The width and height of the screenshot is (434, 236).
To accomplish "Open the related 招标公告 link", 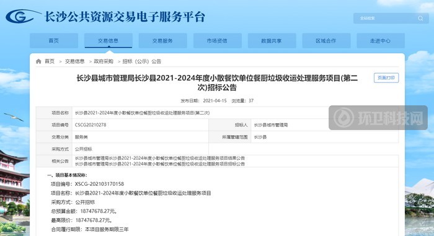I will click(x=160, y=164).
